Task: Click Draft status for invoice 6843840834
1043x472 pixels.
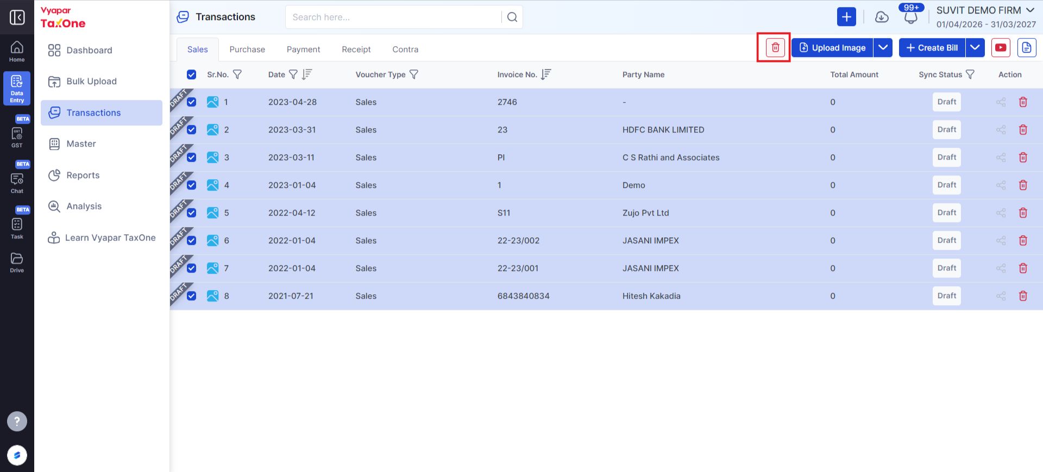Action: point(947,296)
